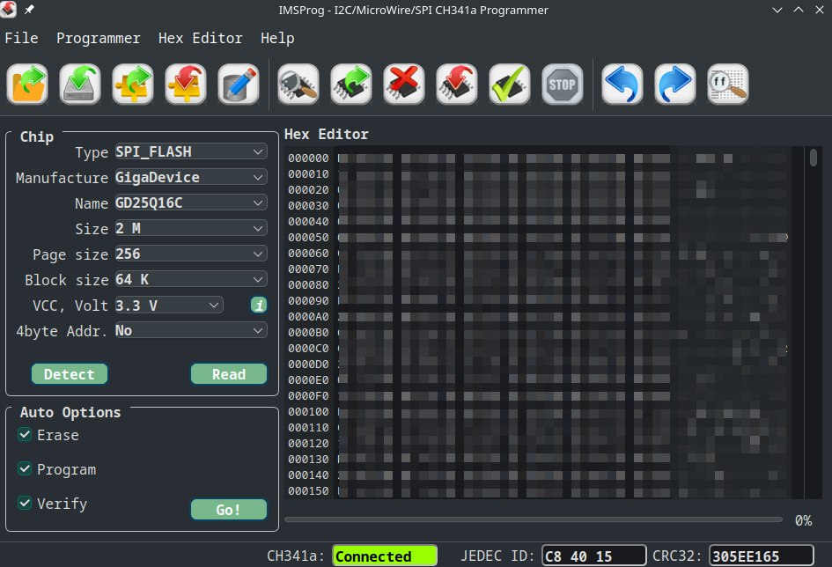Viewport: 832px width, 567px height.
Task: Open the chip database editor pencil icon
Action: (x=239, y=84)
